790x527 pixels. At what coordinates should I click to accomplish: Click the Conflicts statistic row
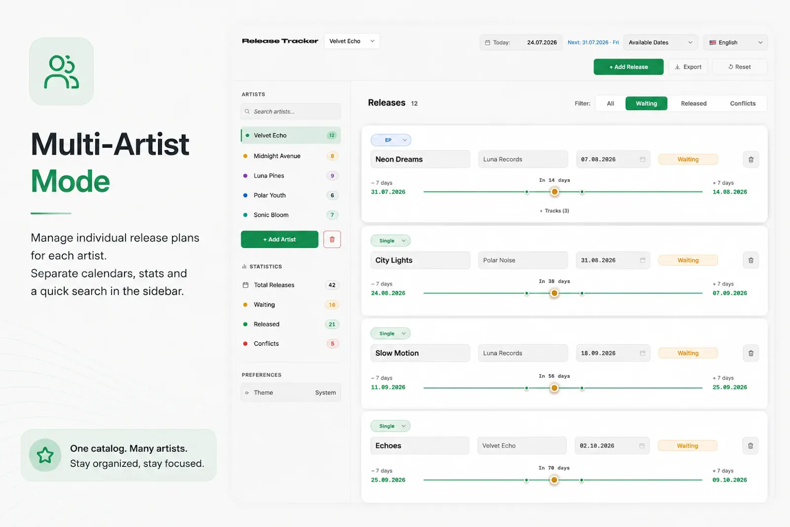tap(291, 344)
